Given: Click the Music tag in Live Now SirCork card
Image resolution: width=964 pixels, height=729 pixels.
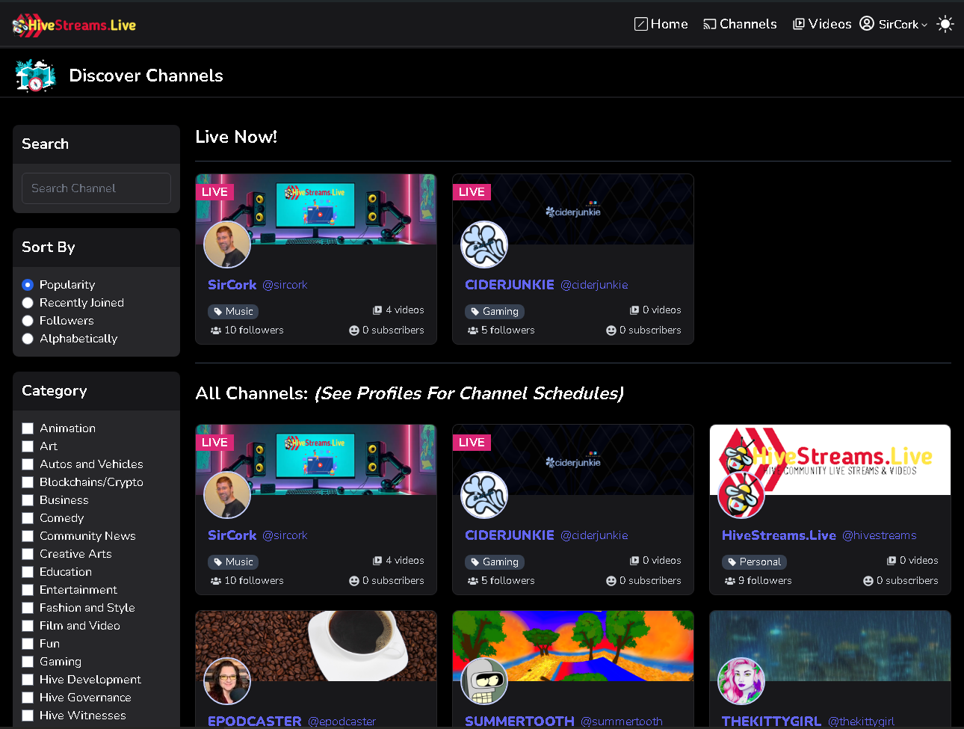Looking at the screenshot, I should click(233, 311).
